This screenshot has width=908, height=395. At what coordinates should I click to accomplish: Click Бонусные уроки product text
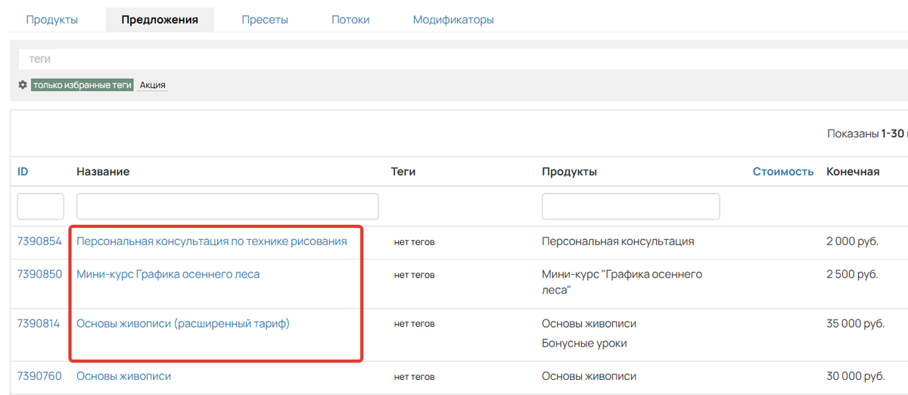click(584, 343)
